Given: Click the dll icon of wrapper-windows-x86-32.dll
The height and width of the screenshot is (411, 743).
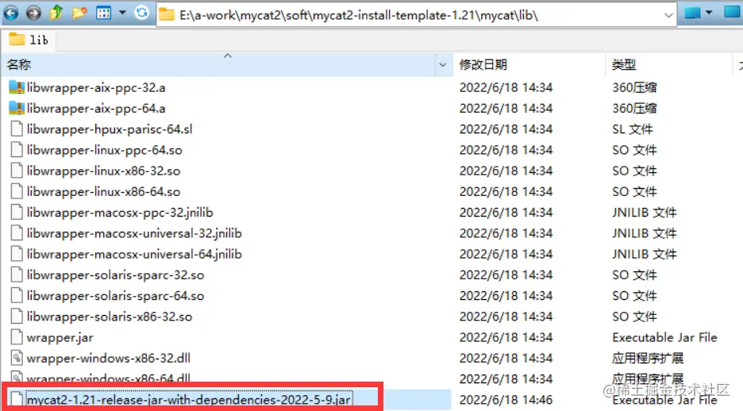Looking at the screenshot, I should [17, 359].
